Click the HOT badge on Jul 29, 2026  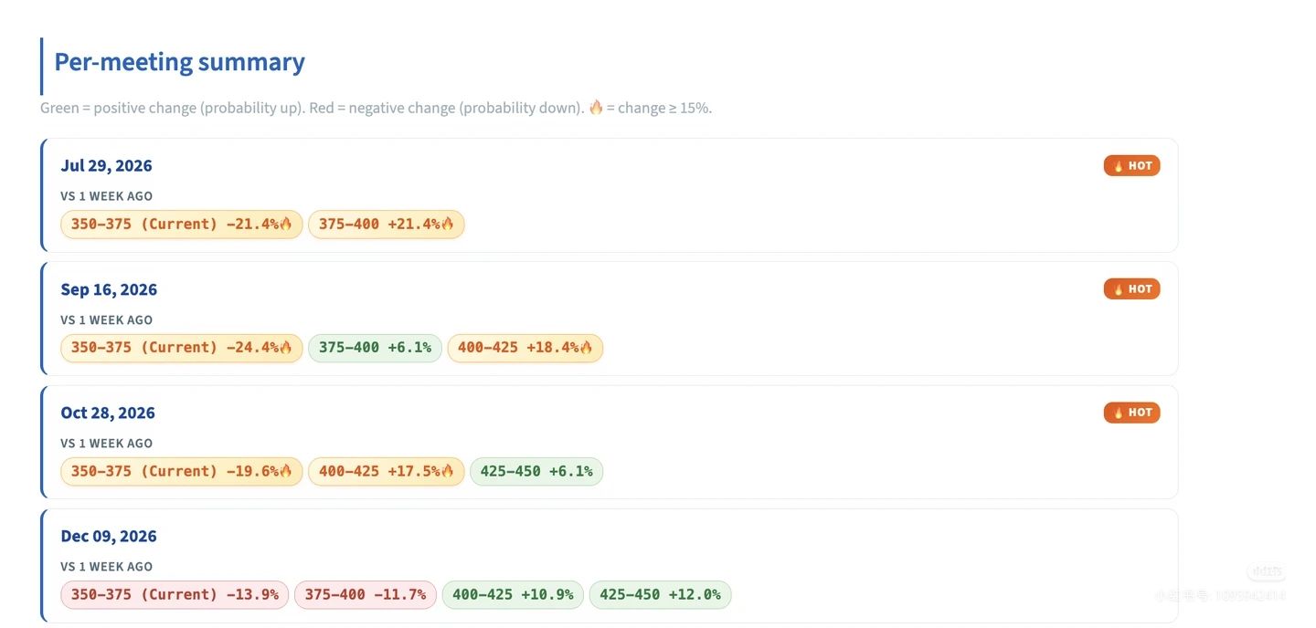(x=1131, y=165)
